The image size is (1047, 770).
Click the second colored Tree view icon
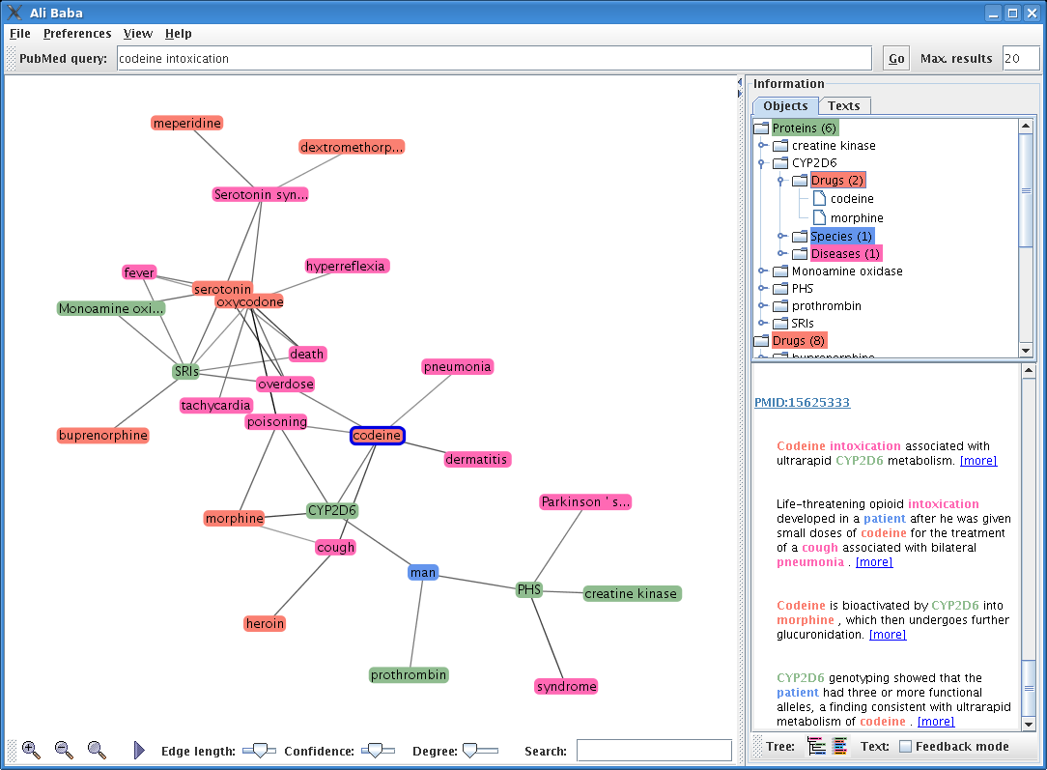click(x=839, y=746)
